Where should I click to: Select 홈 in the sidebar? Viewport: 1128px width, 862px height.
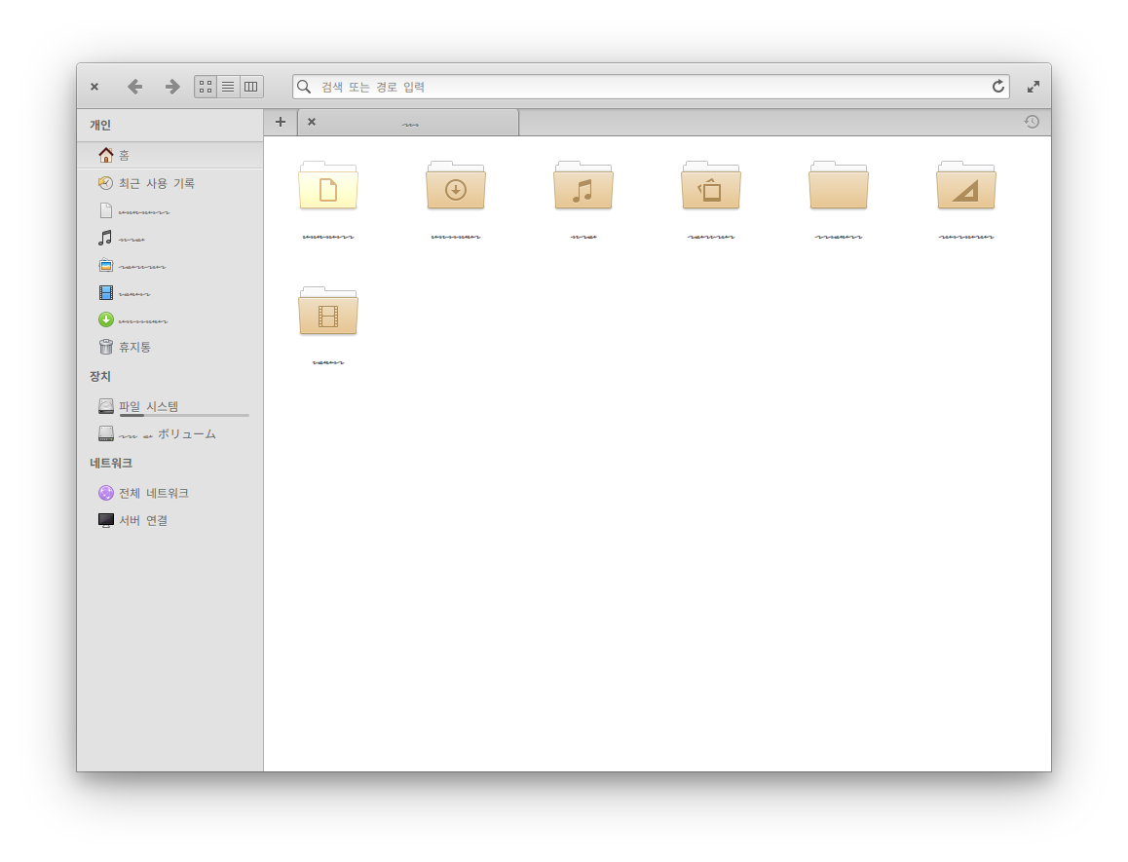pos(169,156)
